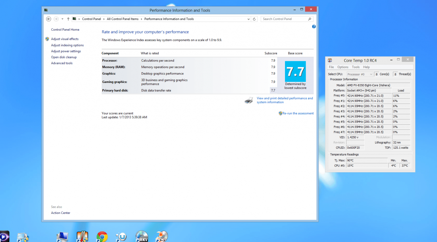Expand the address bar history dropdown
The height and width of the screenshot is (242, 437).
point(248,19)
